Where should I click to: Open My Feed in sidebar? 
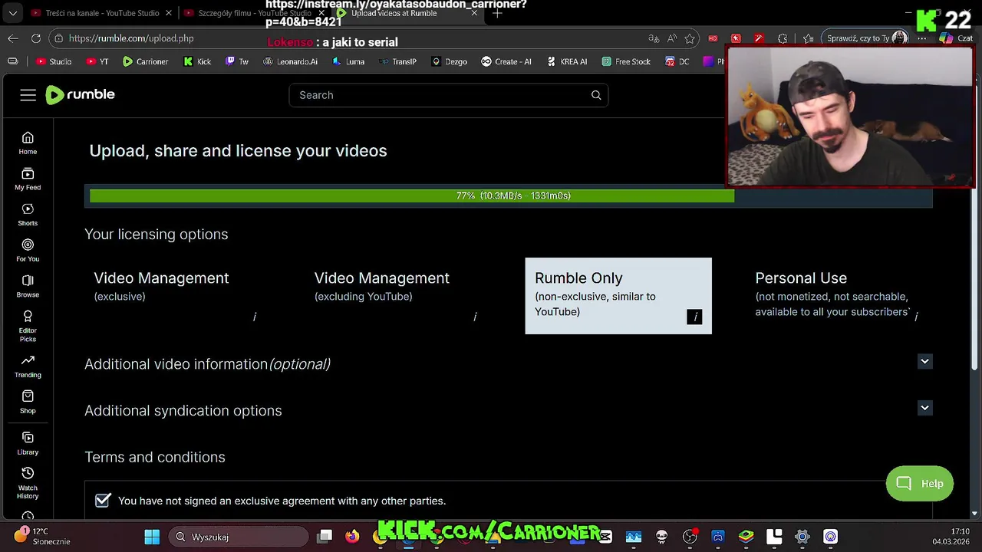[28, 179]
